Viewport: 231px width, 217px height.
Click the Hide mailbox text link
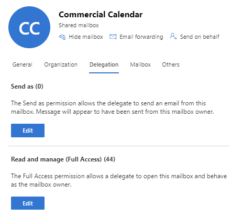coord(86,37)
